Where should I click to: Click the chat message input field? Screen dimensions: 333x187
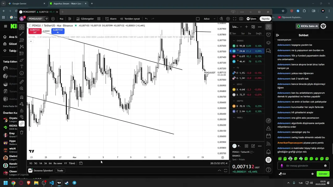pos(303,166)
